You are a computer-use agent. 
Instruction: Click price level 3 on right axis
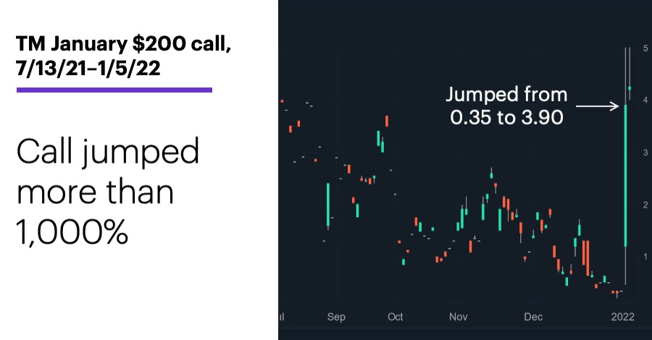(x=645, y=153)
